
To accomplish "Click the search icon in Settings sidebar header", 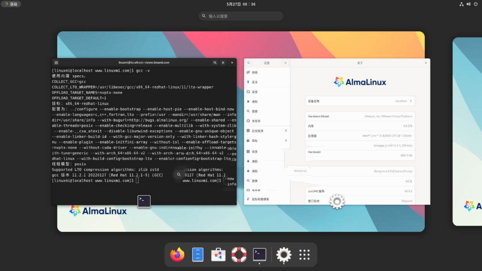I will [249, 63].
